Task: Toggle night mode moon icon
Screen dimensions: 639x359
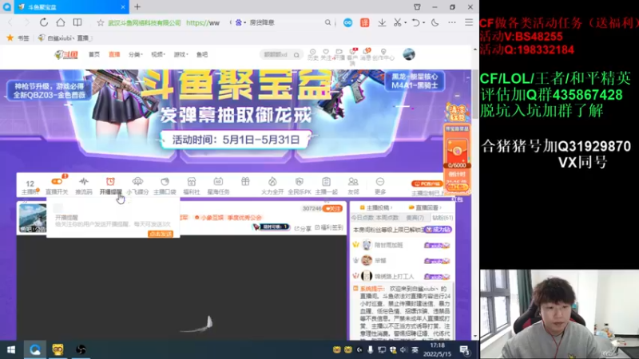Action: [435, 23]
